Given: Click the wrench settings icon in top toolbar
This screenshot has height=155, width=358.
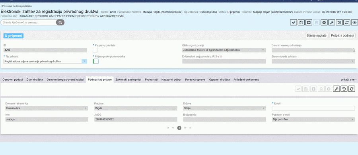Looking at the screenshot, I should [x=331, y=22].
